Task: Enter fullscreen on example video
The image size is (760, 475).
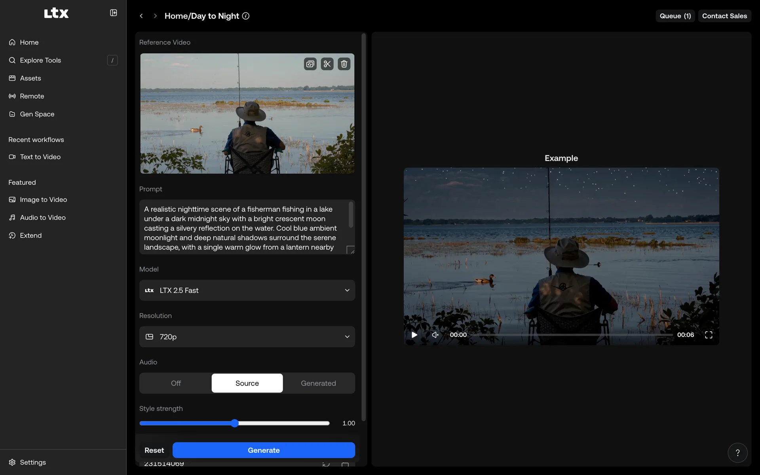Action: [709, 335]
